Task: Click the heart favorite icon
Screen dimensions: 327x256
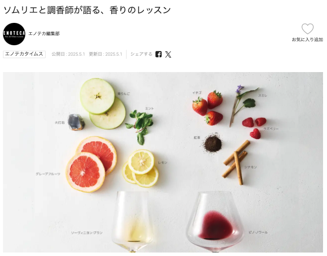Action: point(307,29)
